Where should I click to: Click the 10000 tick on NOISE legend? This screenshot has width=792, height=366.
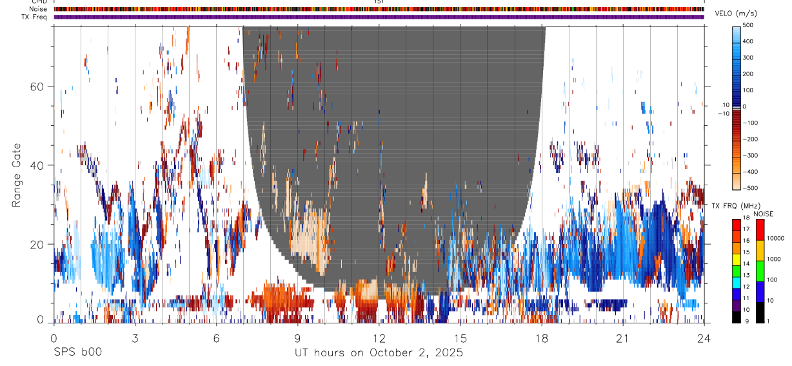point(776,238)
